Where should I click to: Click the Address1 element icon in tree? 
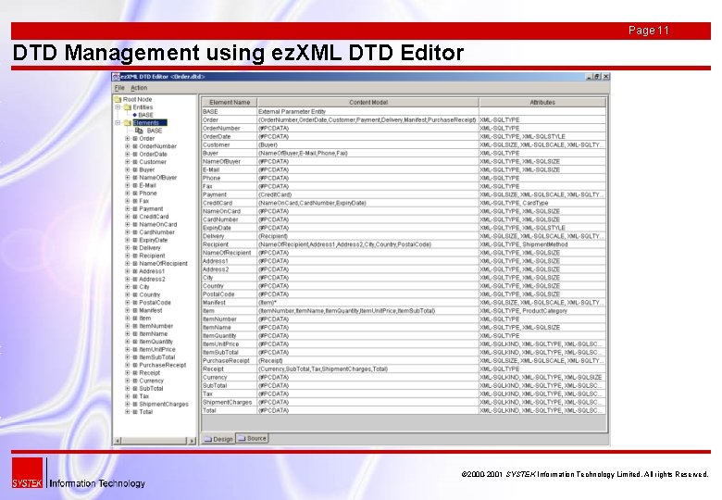tap(135, 271)
